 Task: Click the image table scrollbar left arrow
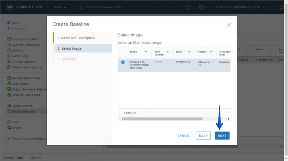click(x=120, y=119)
